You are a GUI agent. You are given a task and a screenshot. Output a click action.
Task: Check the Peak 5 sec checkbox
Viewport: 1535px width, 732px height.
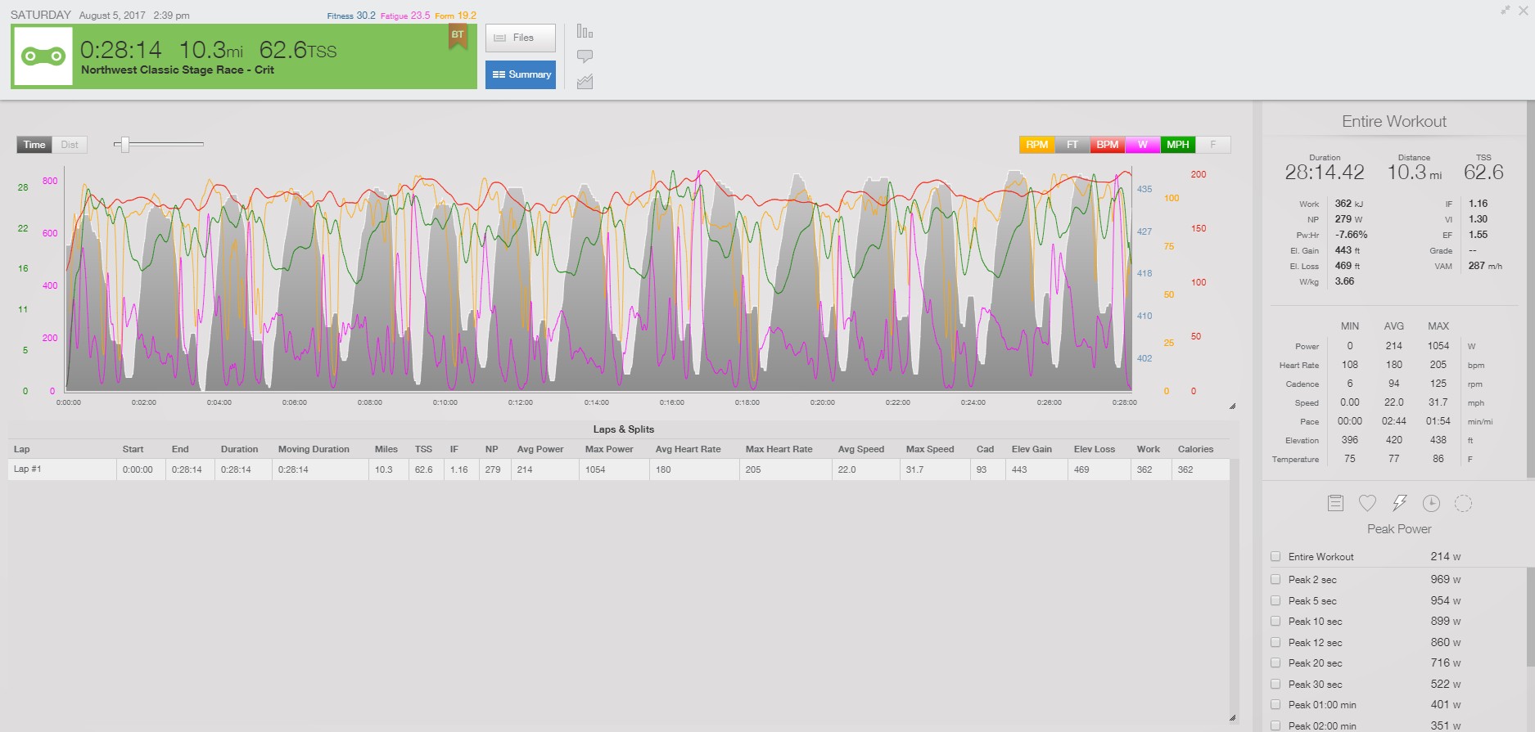tap(1275, 600)
